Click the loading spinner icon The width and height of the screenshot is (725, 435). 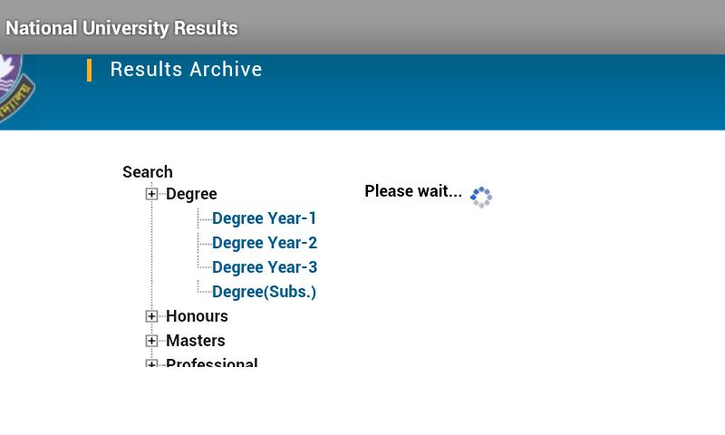[x=481, y=197]
